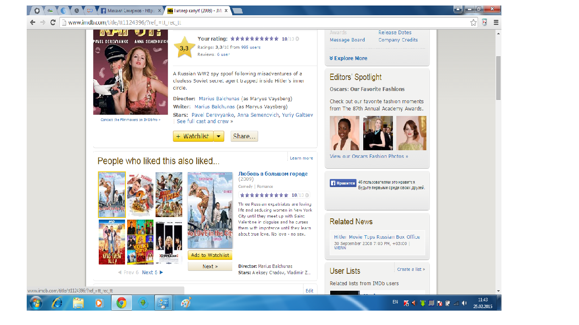
Task: Open Любовь в большом городе title link
Action: click(273, 174)
